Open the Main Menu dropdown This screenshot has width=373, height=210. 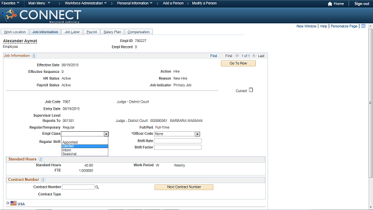(x=39, y=3)
